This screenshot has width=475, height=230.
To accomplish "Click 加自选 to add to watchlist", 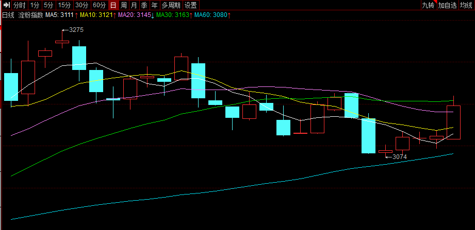I will (x=448, y=5).
